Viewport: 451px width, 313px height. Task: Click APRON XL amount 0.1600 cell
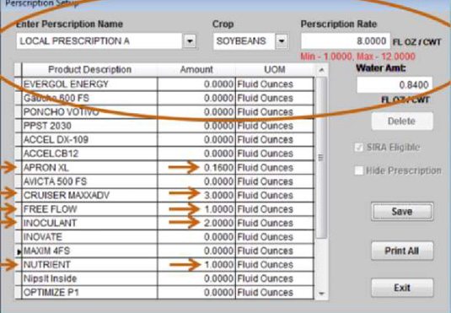click(x=196, y=168)
